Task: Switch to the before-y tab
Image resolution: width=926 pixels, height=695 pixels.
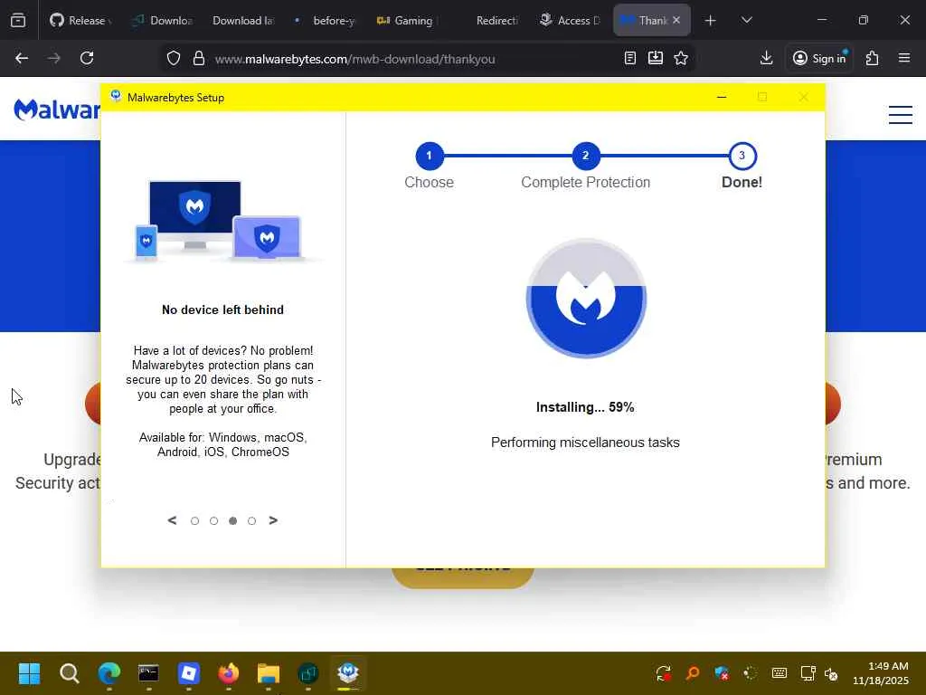Action: [327, 21]
